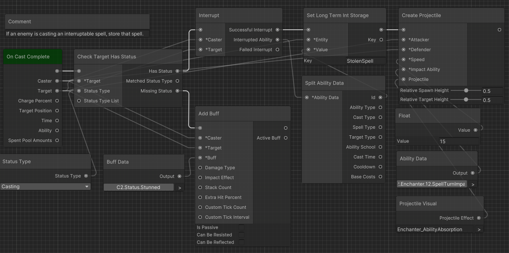Open the Casting status type dropdown
This screenshot has height=253, width=509.
pyautogui.click(x=45, y=187)
